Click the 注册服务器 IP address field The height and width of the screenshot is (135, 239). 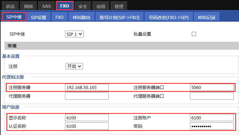point(87,88)
